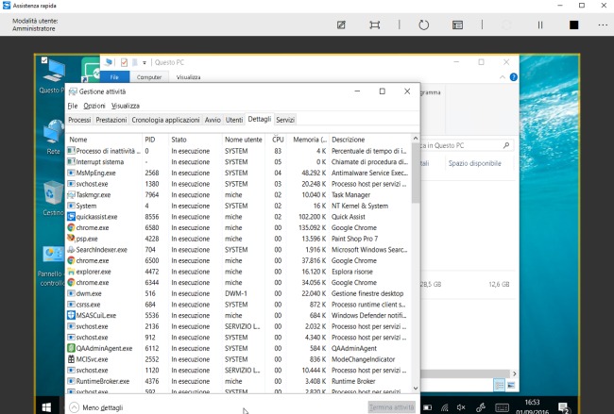The image size is (614, 414).
Task: Click the MSASCuiL.exe shield icon
Action: (x=71, y=315)
